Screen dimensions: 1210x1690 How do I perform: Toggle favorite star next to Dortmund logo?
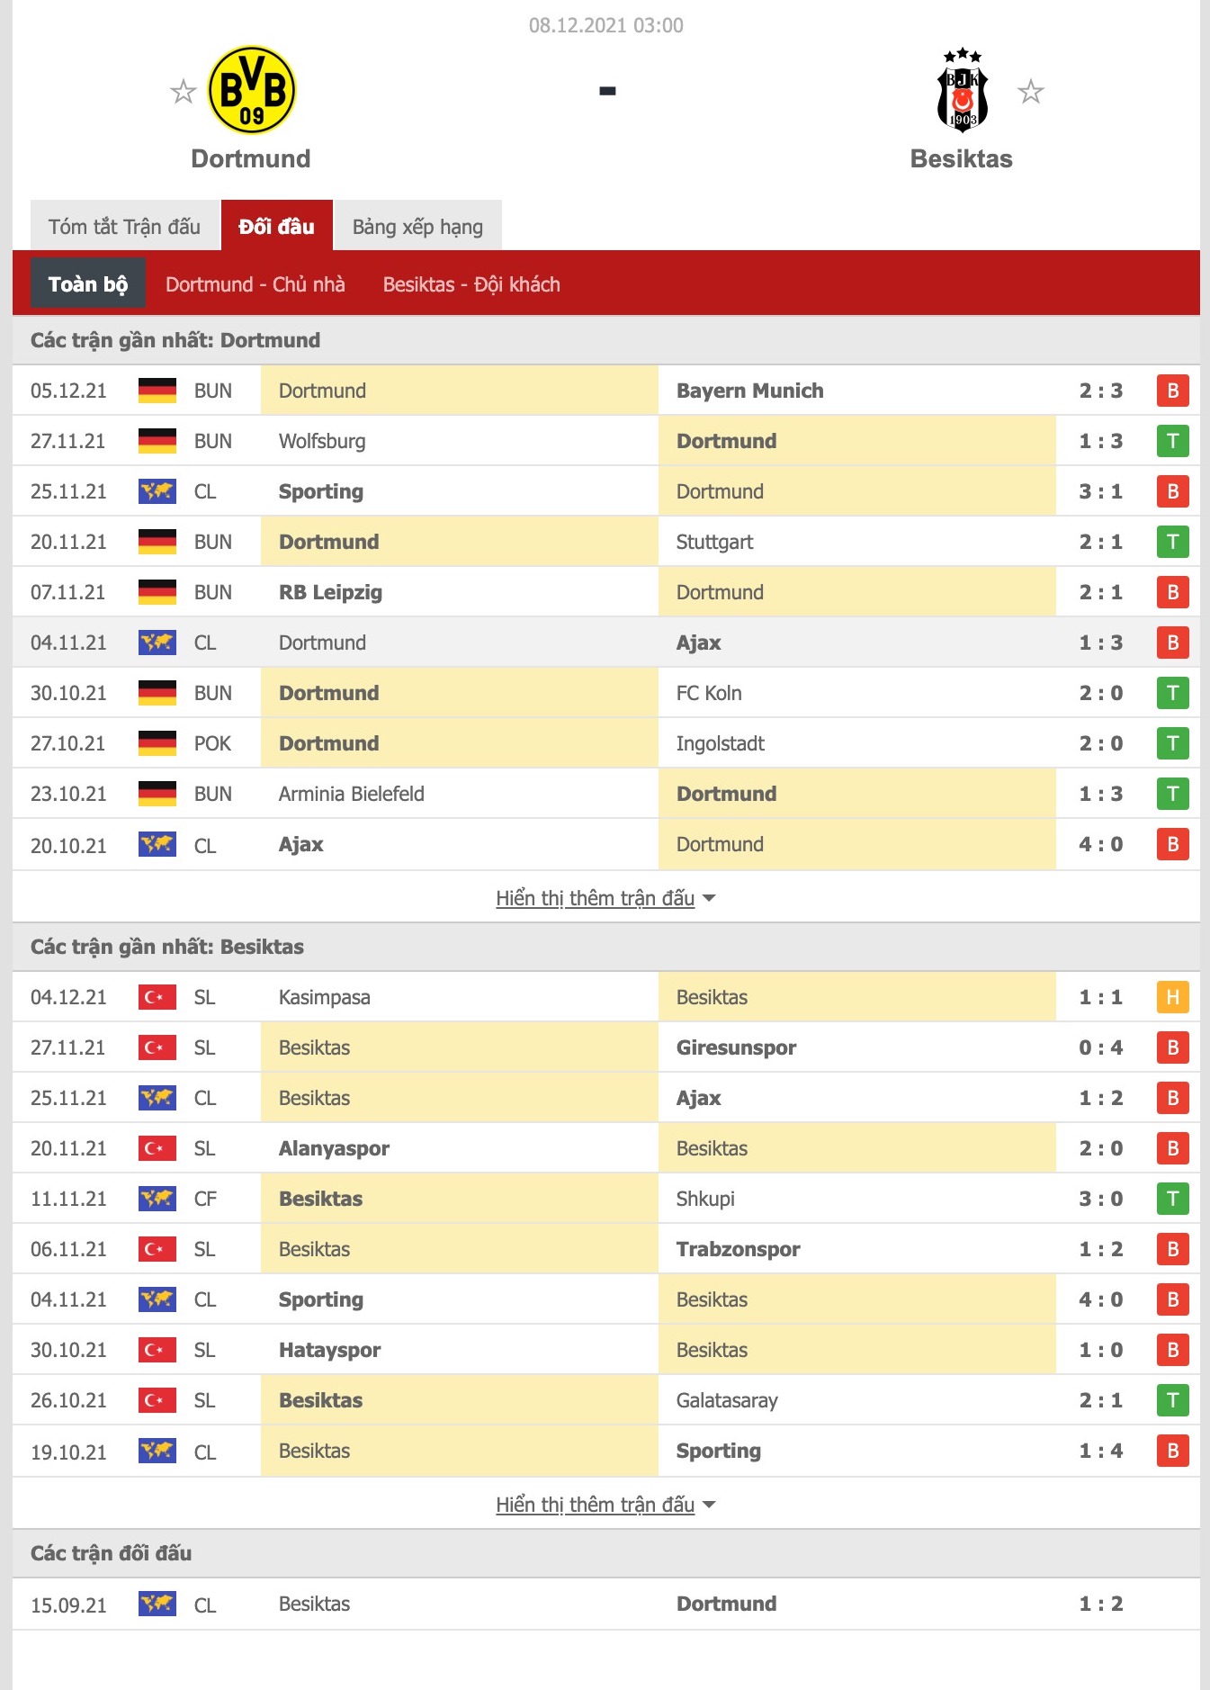click(x=184, y=91)
